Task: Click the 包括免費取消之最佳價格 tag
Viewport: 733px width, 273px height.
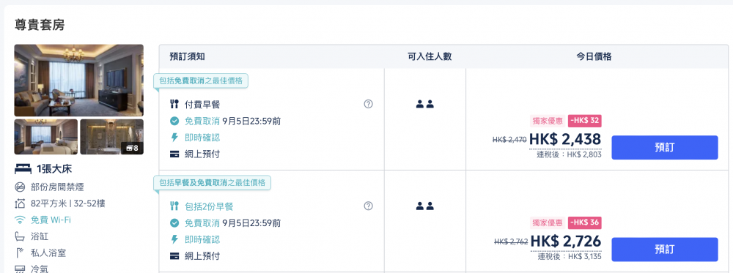Action: pos(201,81)
